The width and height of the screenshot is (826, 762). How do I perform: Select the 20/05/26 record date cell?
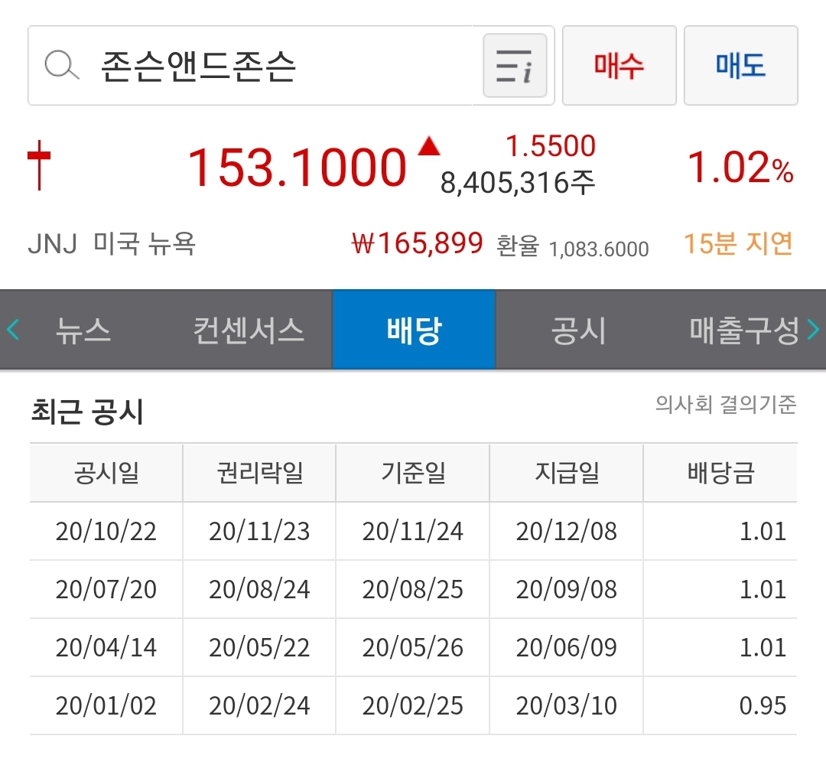click(413, 648)
